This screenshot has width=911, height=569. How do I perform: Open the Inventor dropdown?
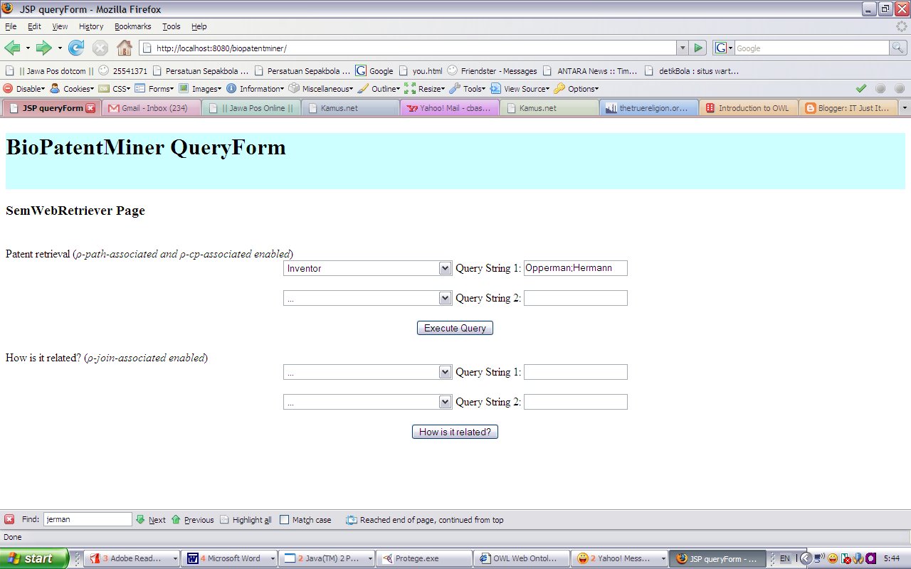[x=367, y=268]
